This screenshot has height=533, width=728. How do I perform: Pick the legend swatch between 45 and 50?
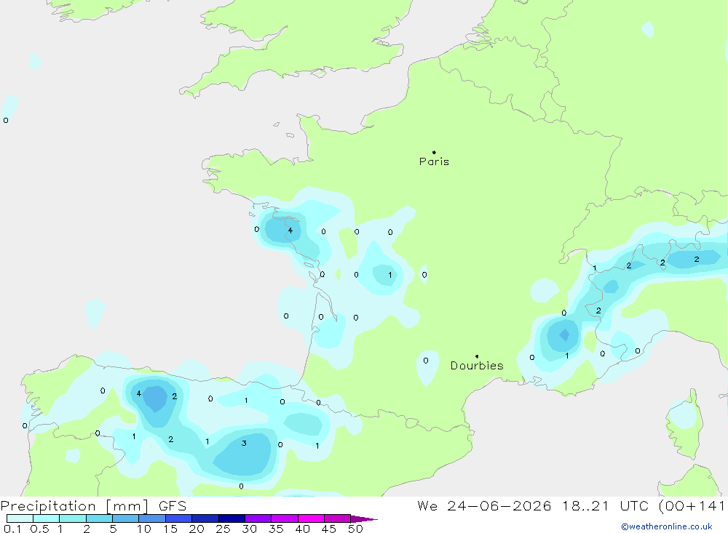[337, 518]
